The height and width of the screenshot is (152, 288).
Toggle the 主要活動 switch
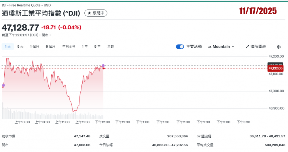click(180, 47)
